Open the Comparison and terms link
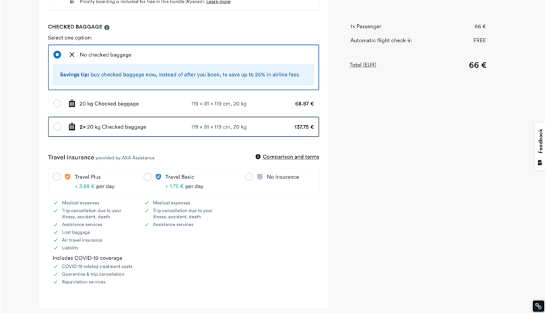This screenshot has width=546, height=313. coord(291,157)
